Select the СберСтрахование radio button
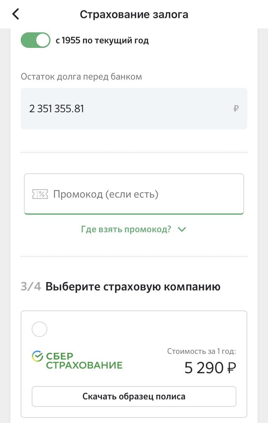 coord(39,329)
